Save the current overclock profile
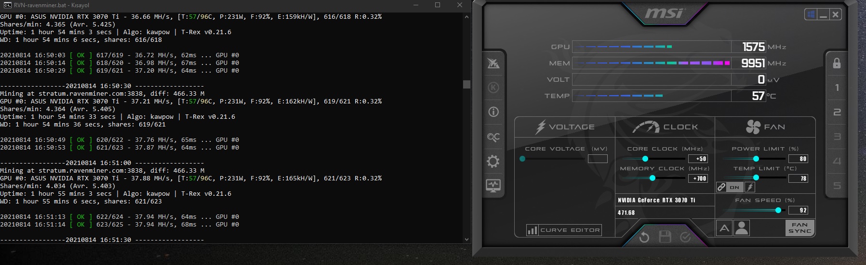866x265 pixels. coord(665,237)
